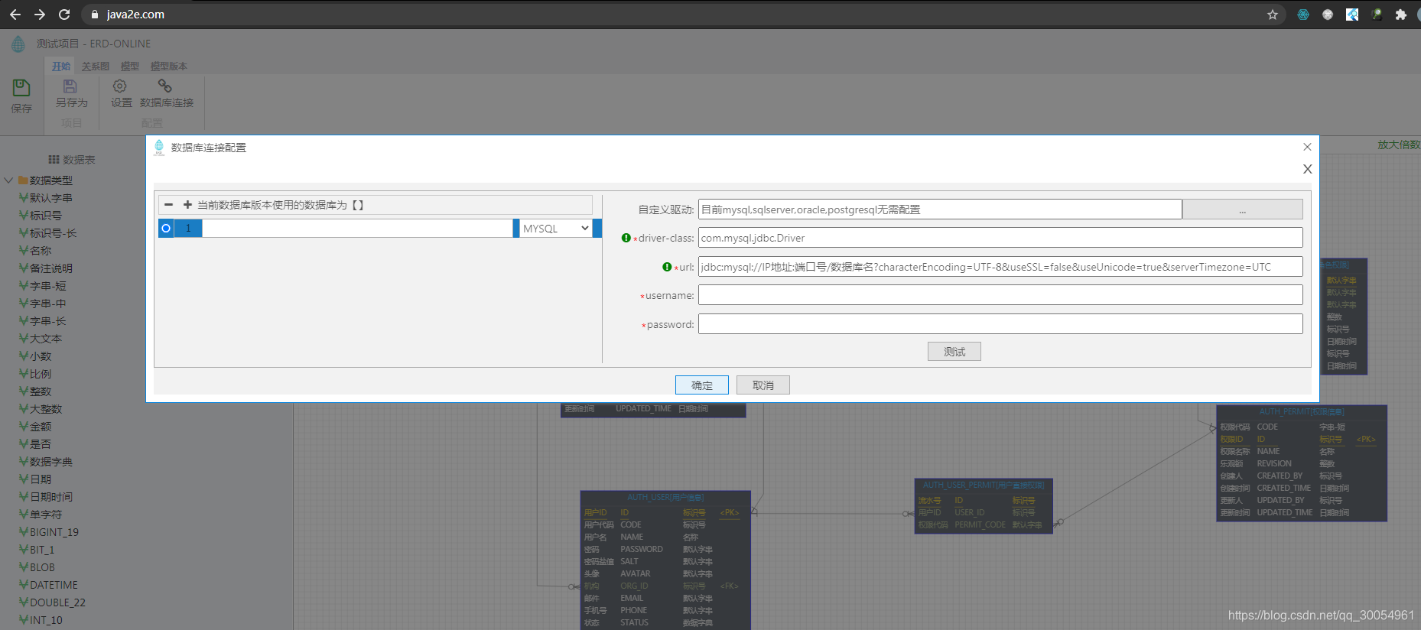Select 大文本 in data type tree

click(46, 339)
